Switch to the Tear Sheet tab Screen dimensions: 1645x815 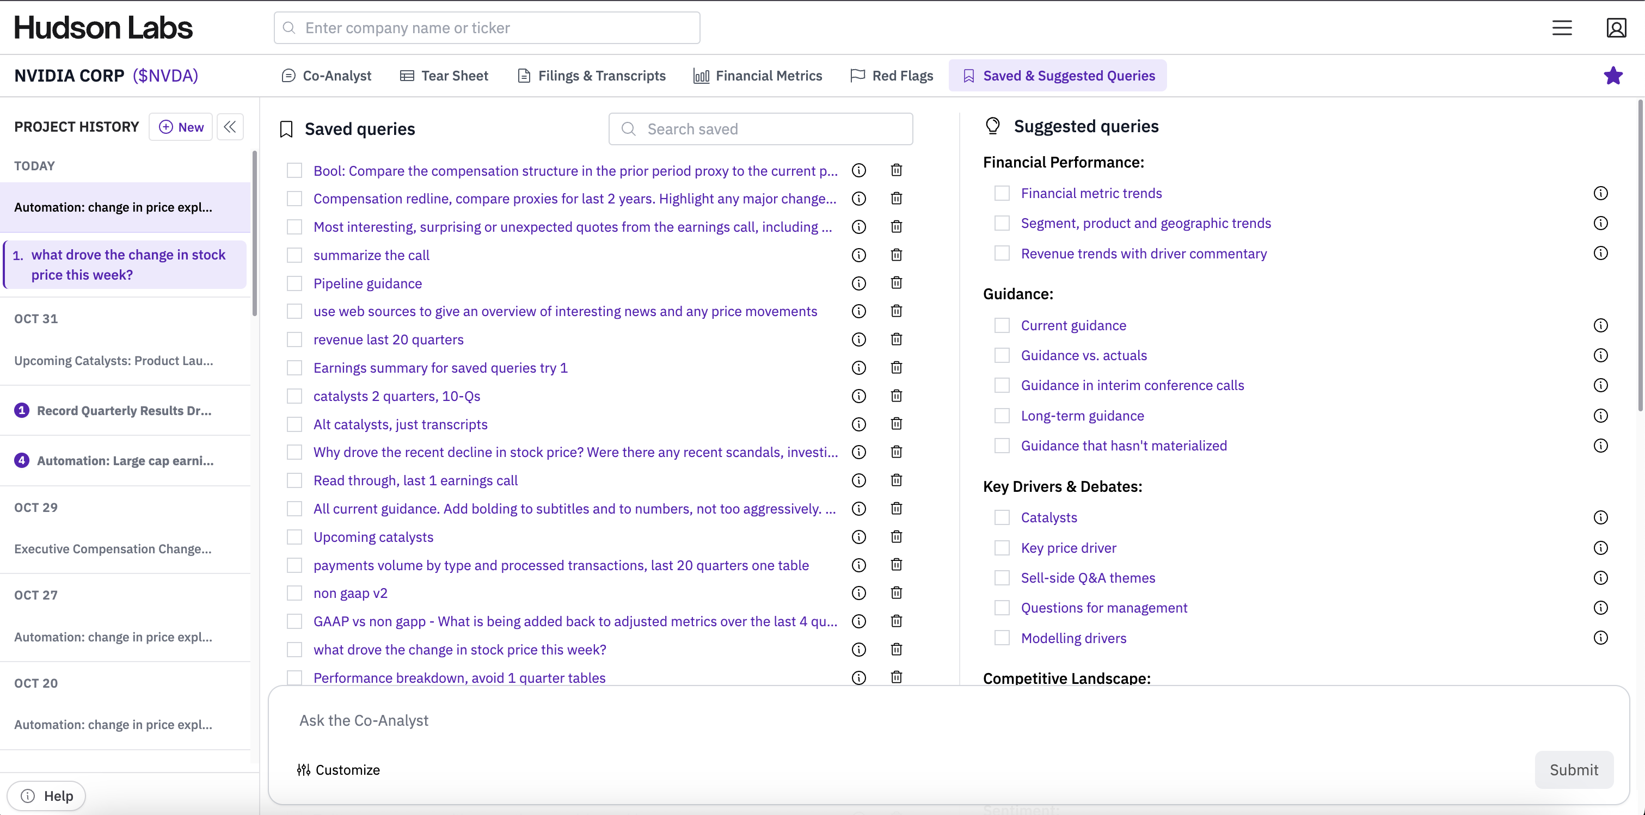(x=444, y=75)
